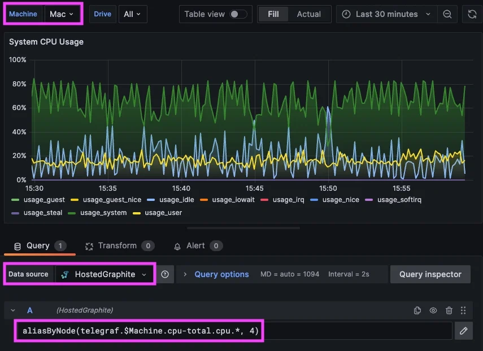483x351 pixels.
Task: Duplicate query A using the copy icon
Action: click(x=417, y=310)
